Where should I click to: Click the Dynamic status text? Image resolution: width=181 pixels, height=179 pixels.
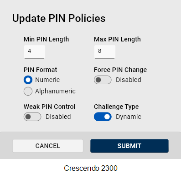[129, 117]
